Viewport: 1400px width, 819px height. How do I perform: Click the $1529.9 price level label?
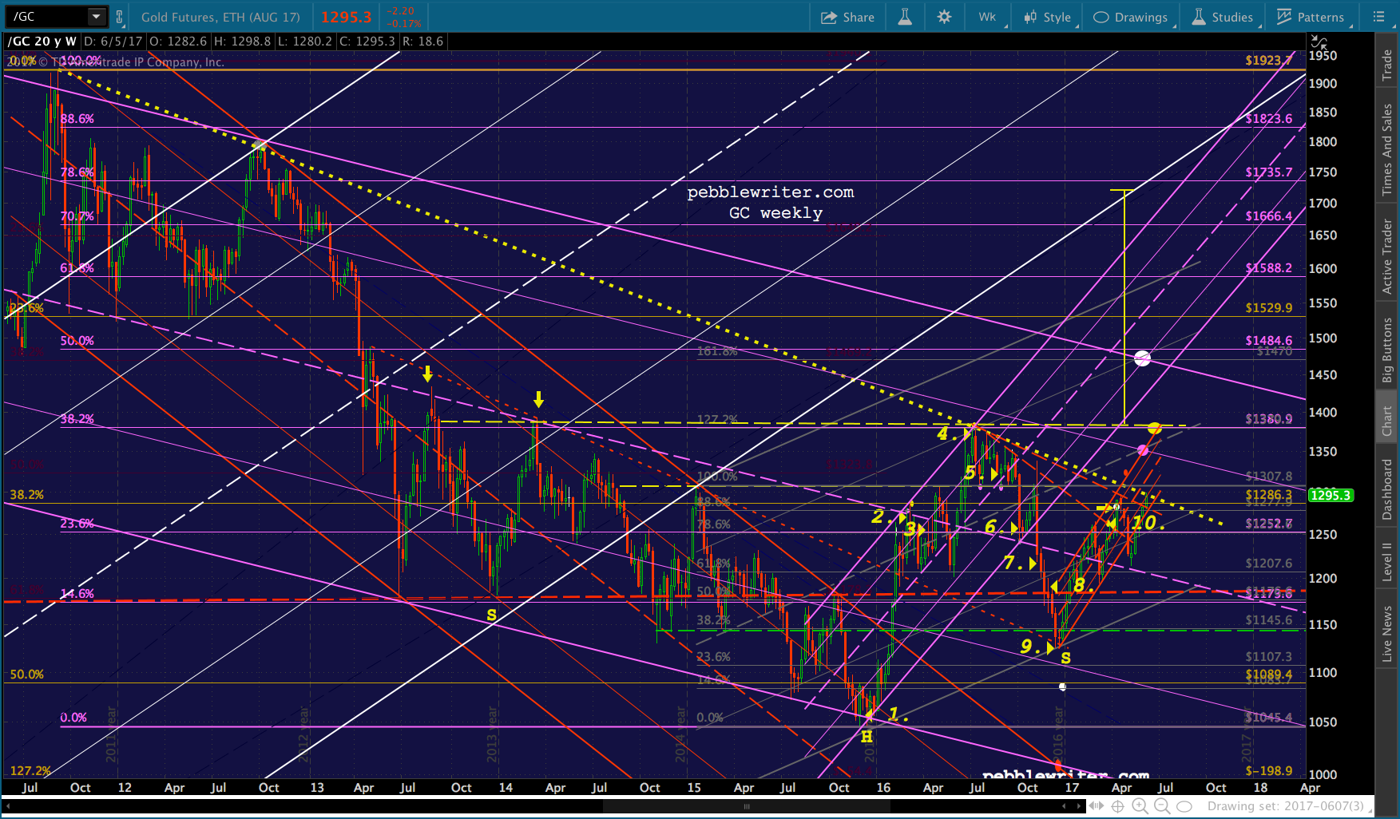tap(1268, 308)
